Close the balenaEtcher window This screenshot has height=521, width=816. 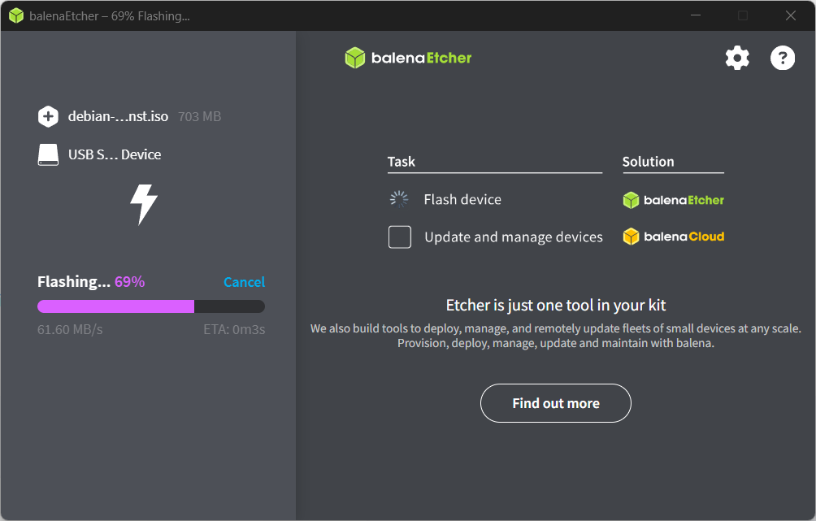point(791,15)
